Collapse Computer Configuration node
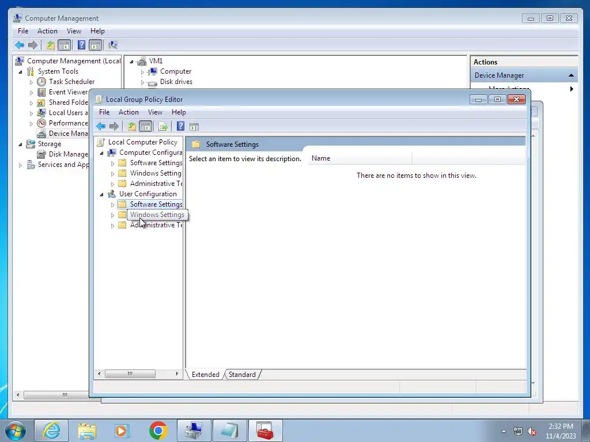 click(101, 153)
